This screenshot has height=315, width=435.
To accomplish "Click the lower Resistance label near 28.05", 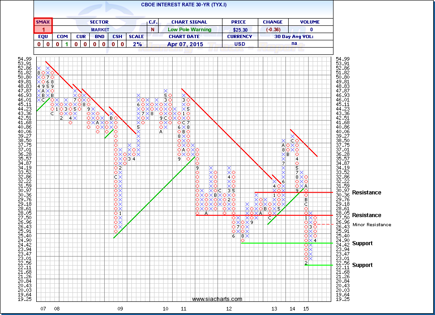I will [x=367, y=215].
